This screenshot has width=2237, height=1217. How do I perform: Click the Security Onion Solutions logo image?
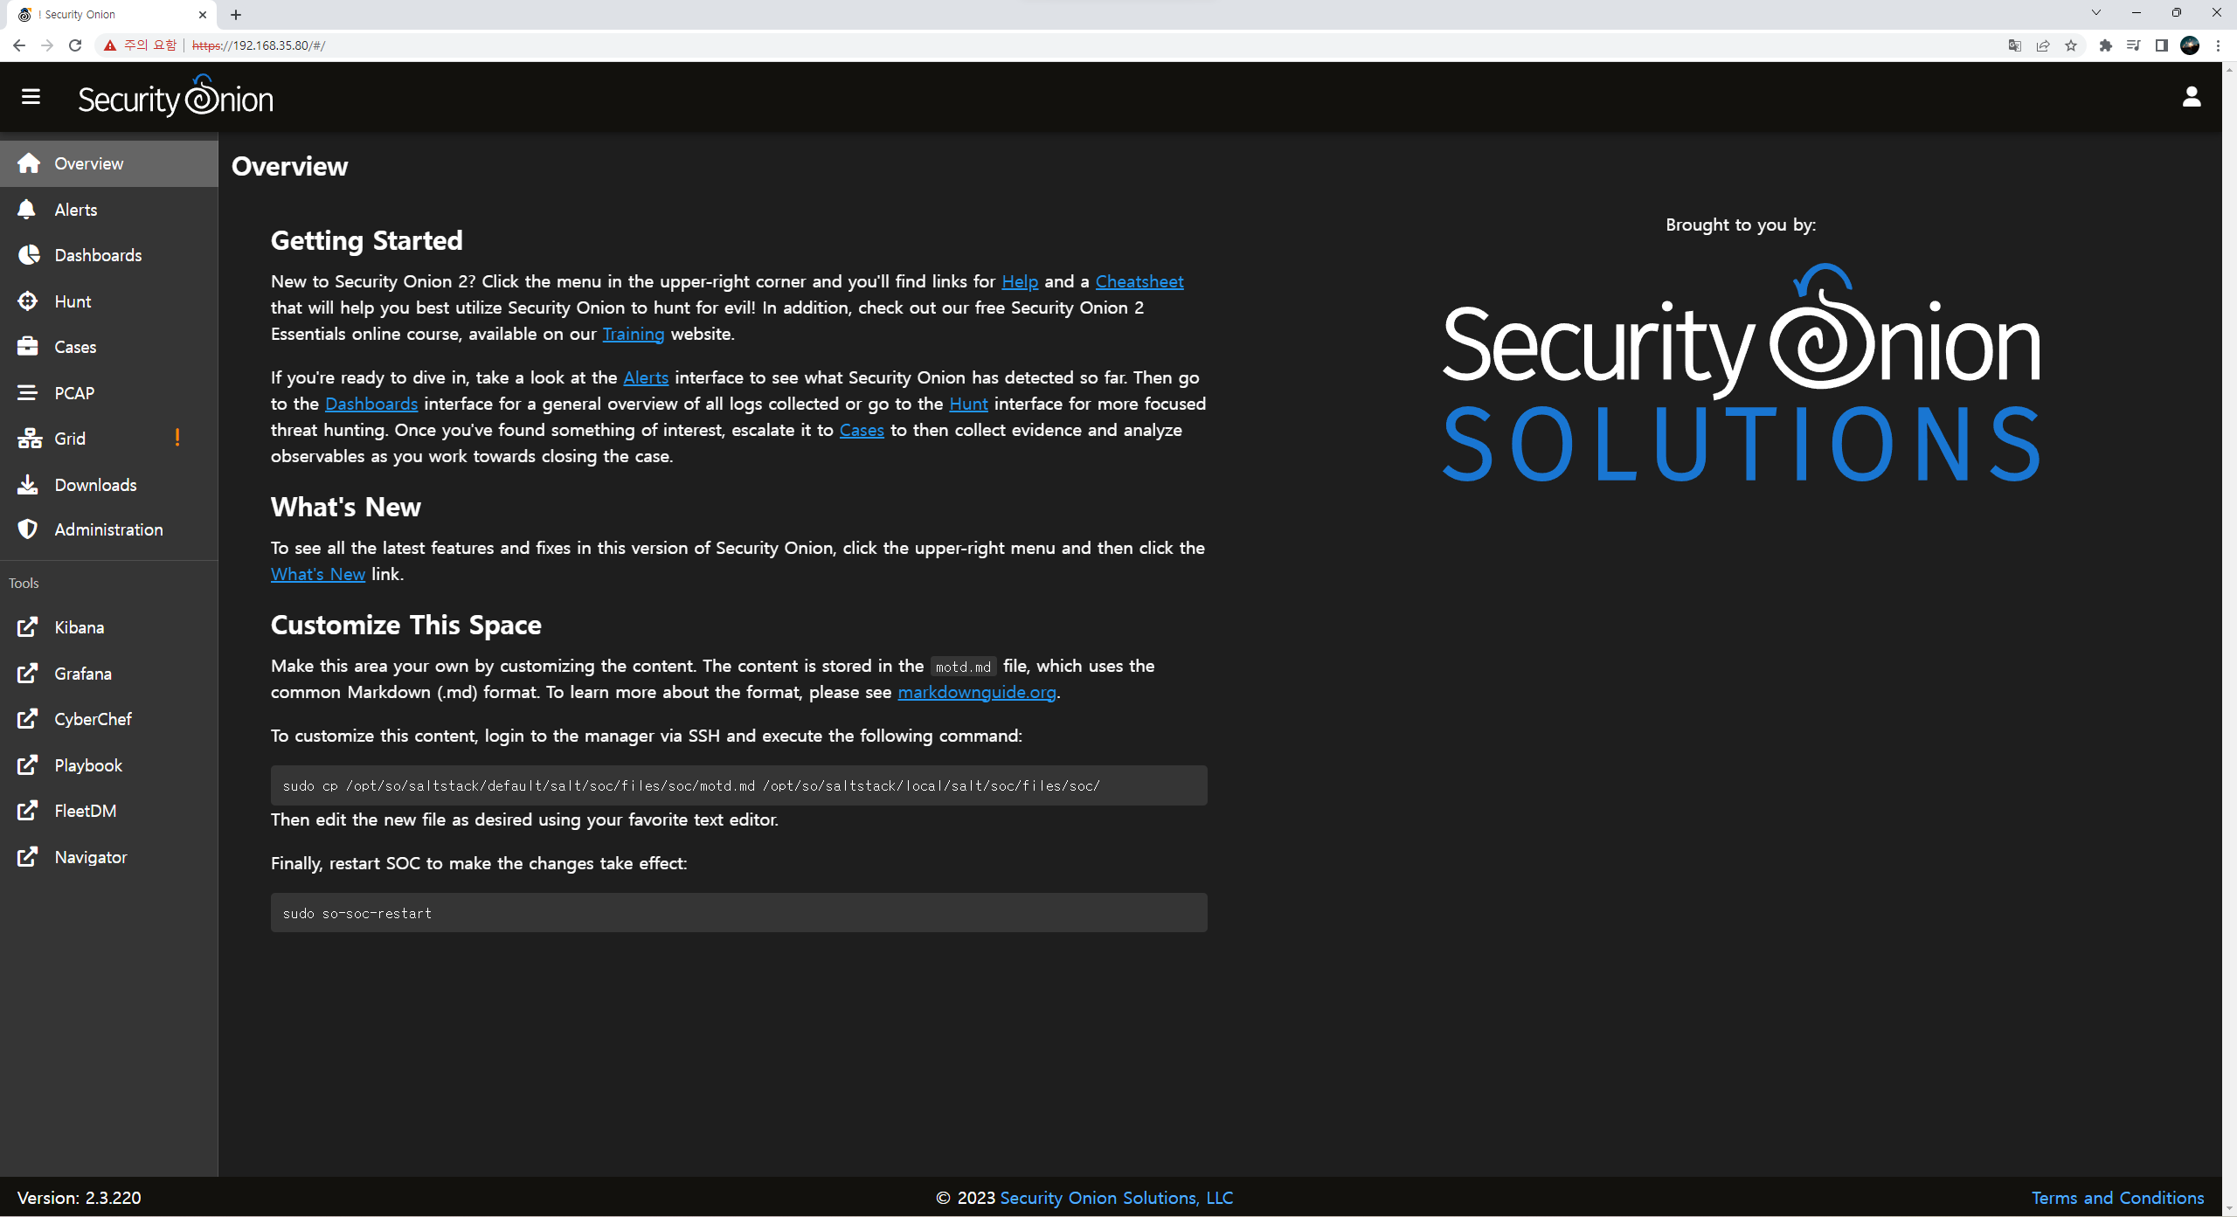click(1741, 373)
